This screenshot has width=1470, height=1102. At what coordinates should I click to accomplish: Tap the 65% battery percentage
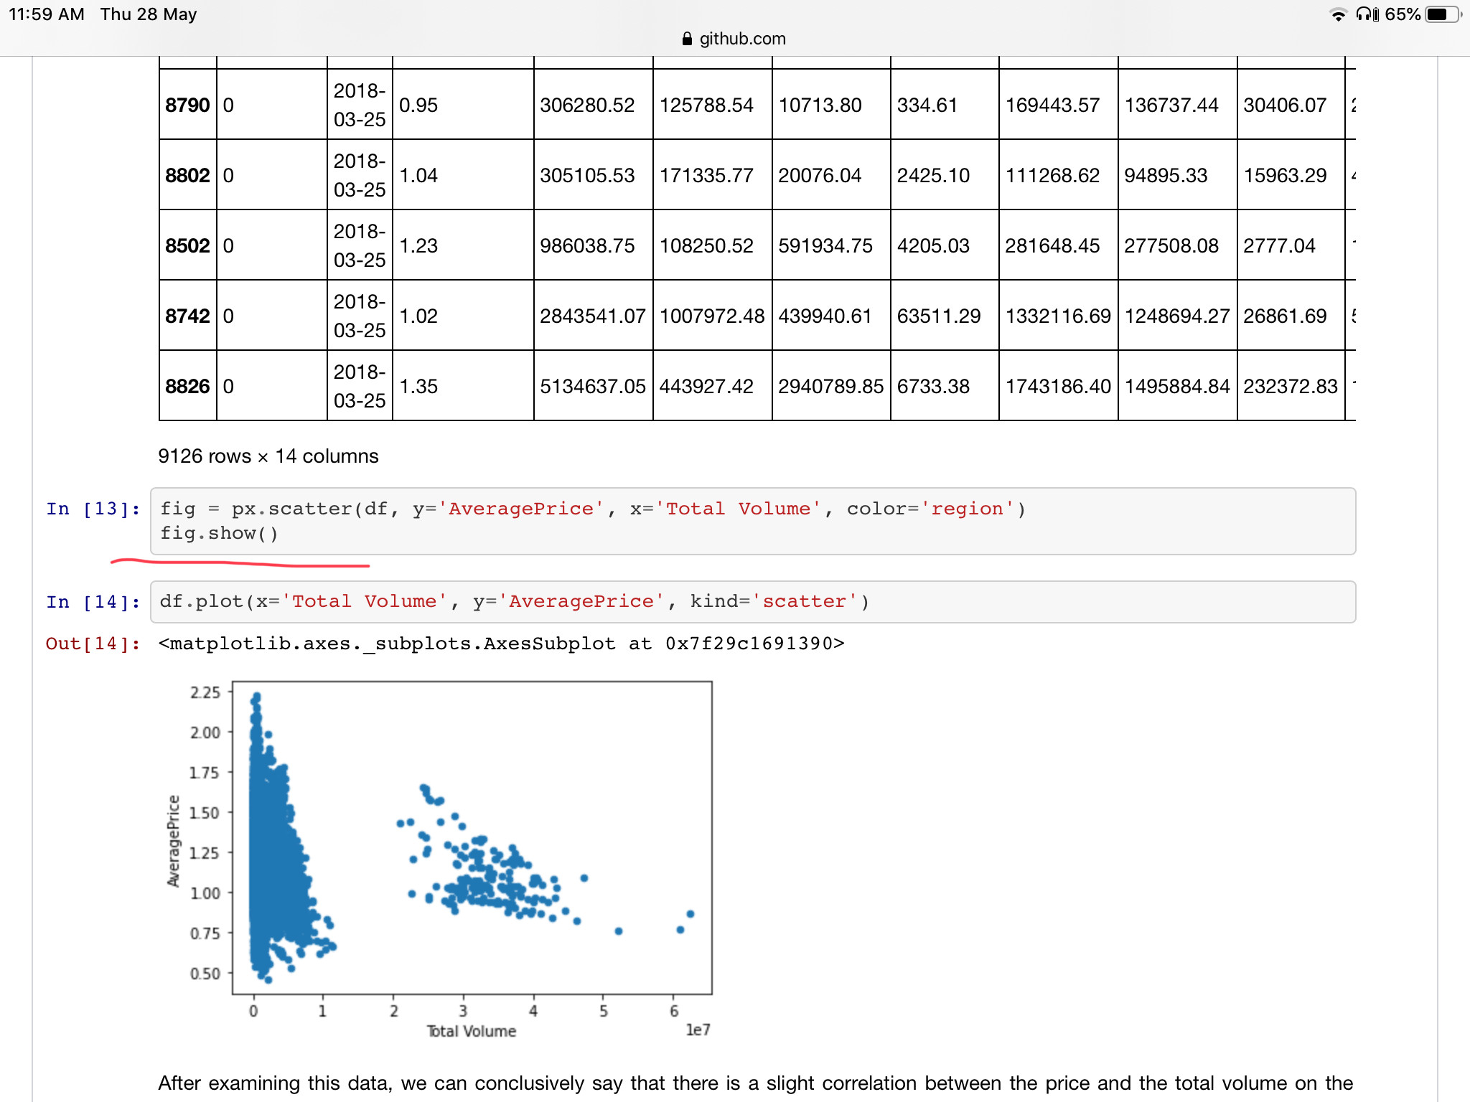[1403, 14]
